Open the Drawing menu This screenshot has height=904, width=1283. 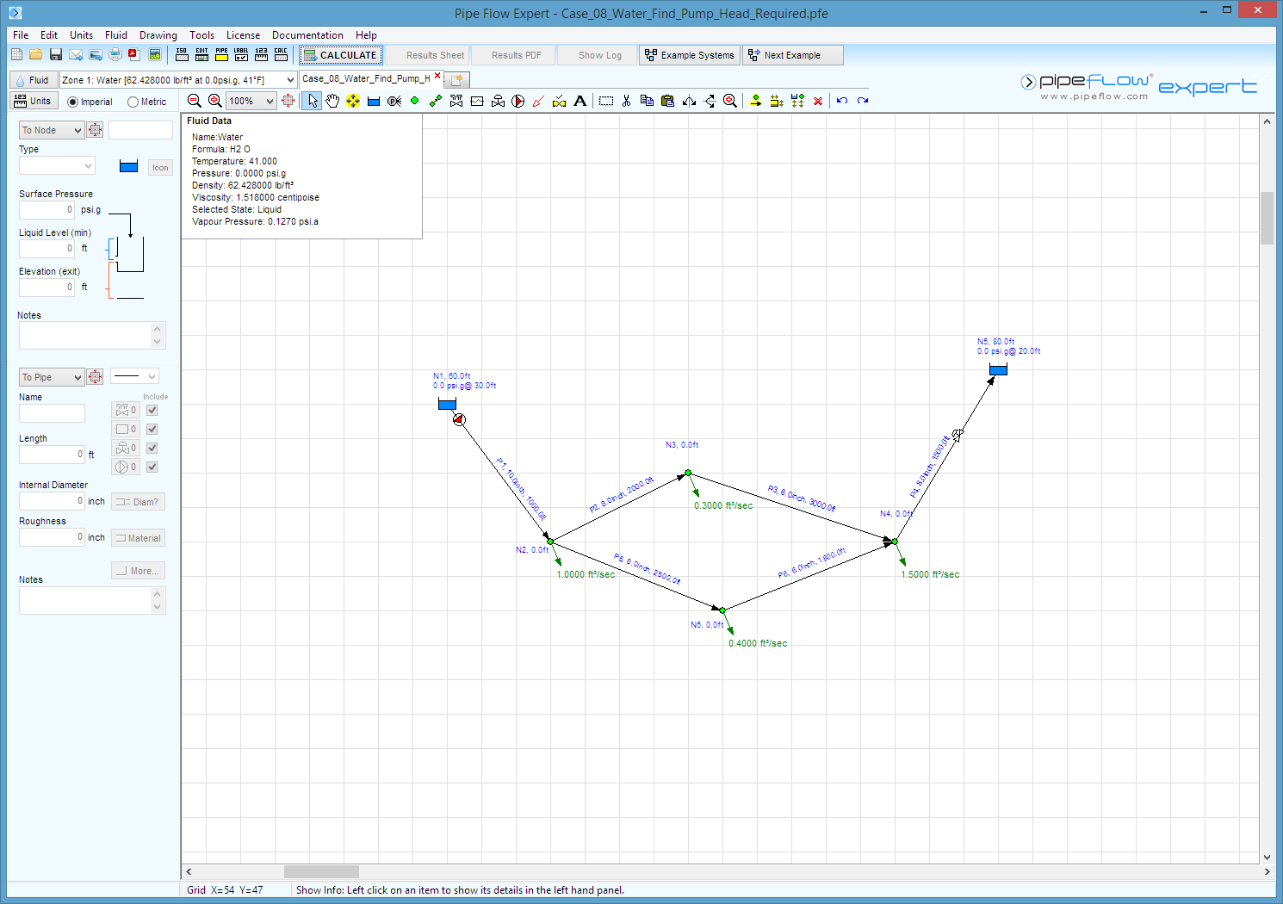(158, 35)
